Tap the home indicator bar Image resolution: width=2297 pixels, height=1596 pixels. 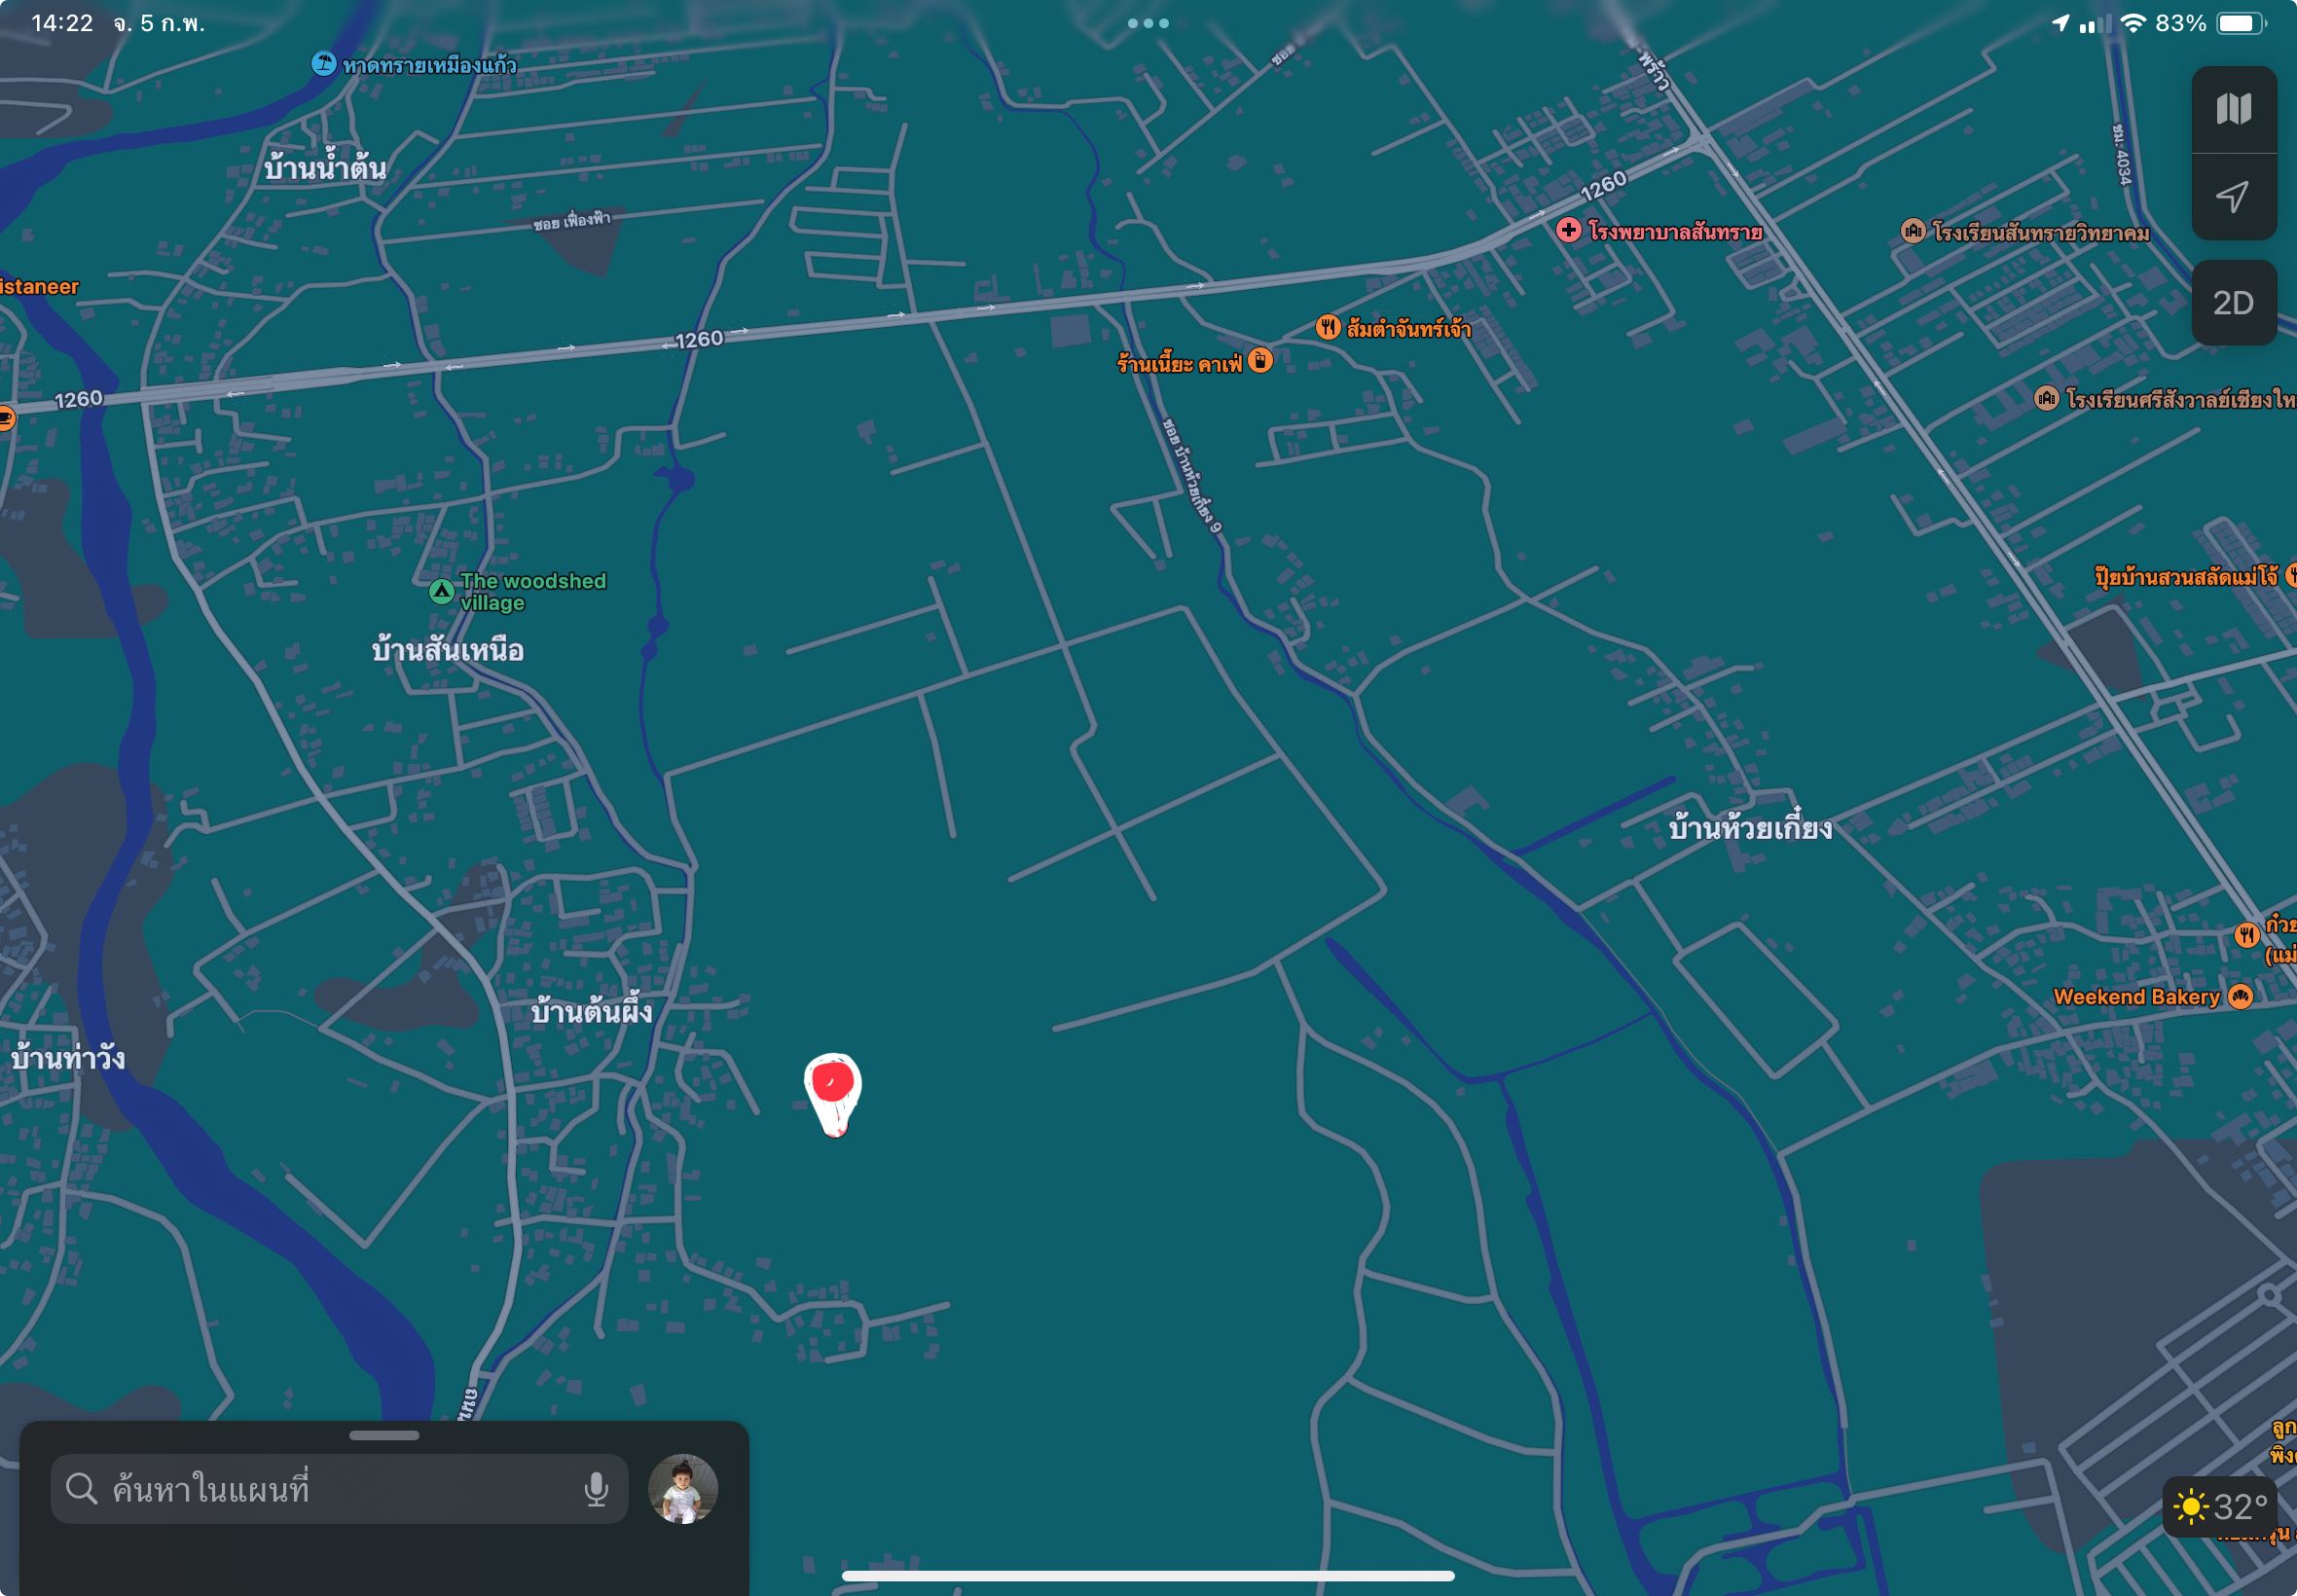coord(1148,1576)
